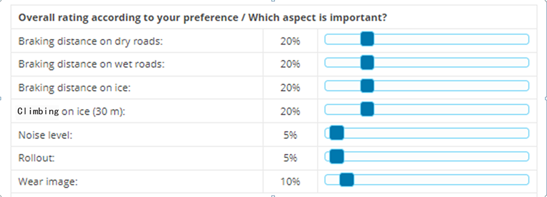Select the Noise level slider handle

(x=336, y=133)
